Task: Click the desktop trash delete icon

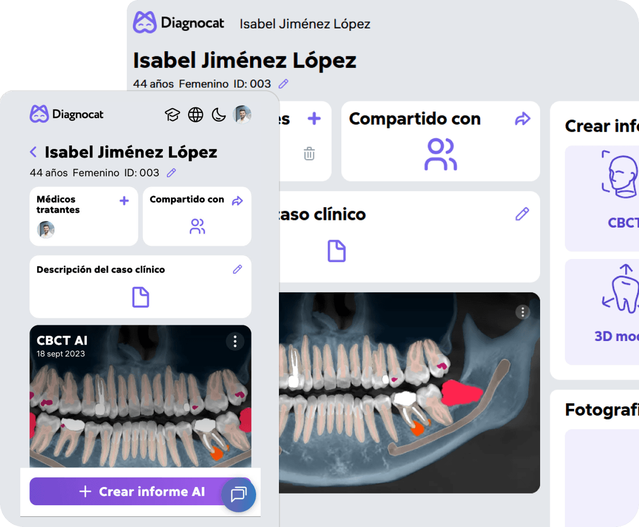Action: coord(309,154)
